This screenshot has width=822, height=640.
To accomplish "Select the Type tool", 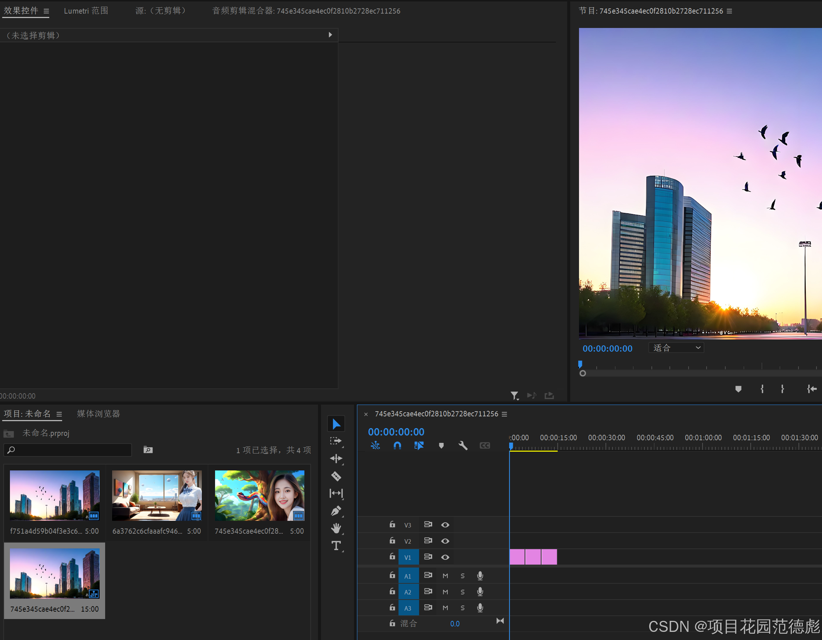I will point(336,545).
